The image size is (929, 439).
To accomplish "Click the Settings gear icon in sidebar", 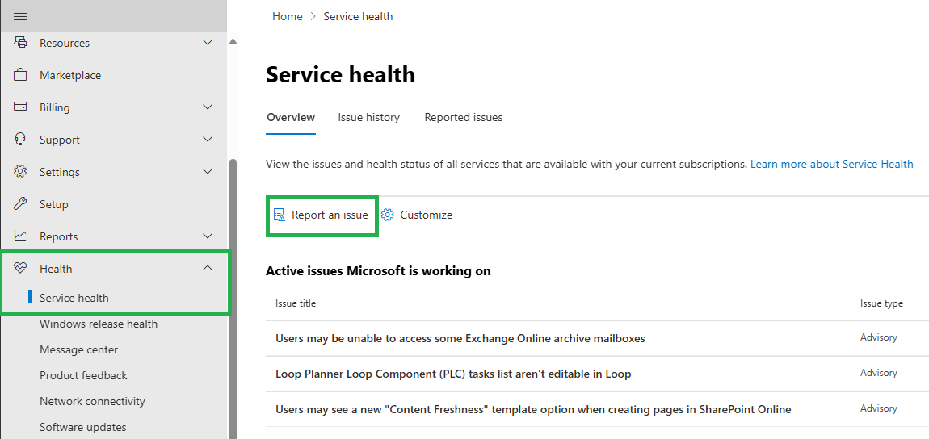I will [x=20, y=172].
